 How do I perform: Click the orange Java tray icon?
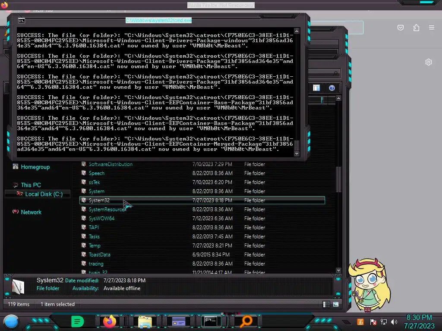360,322
